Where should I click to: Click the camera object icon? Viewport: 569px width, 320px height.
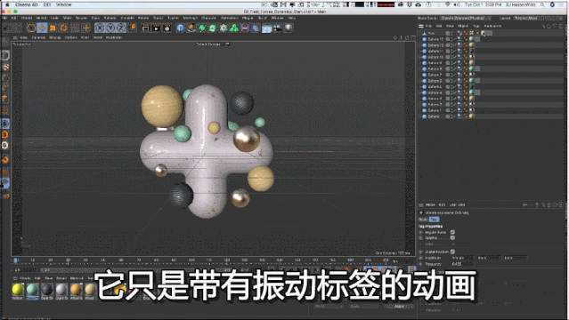tap(278, 28)
